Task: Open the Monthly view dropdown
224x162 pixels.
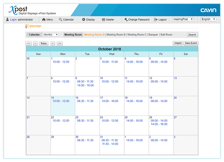Action: [51, 35]
